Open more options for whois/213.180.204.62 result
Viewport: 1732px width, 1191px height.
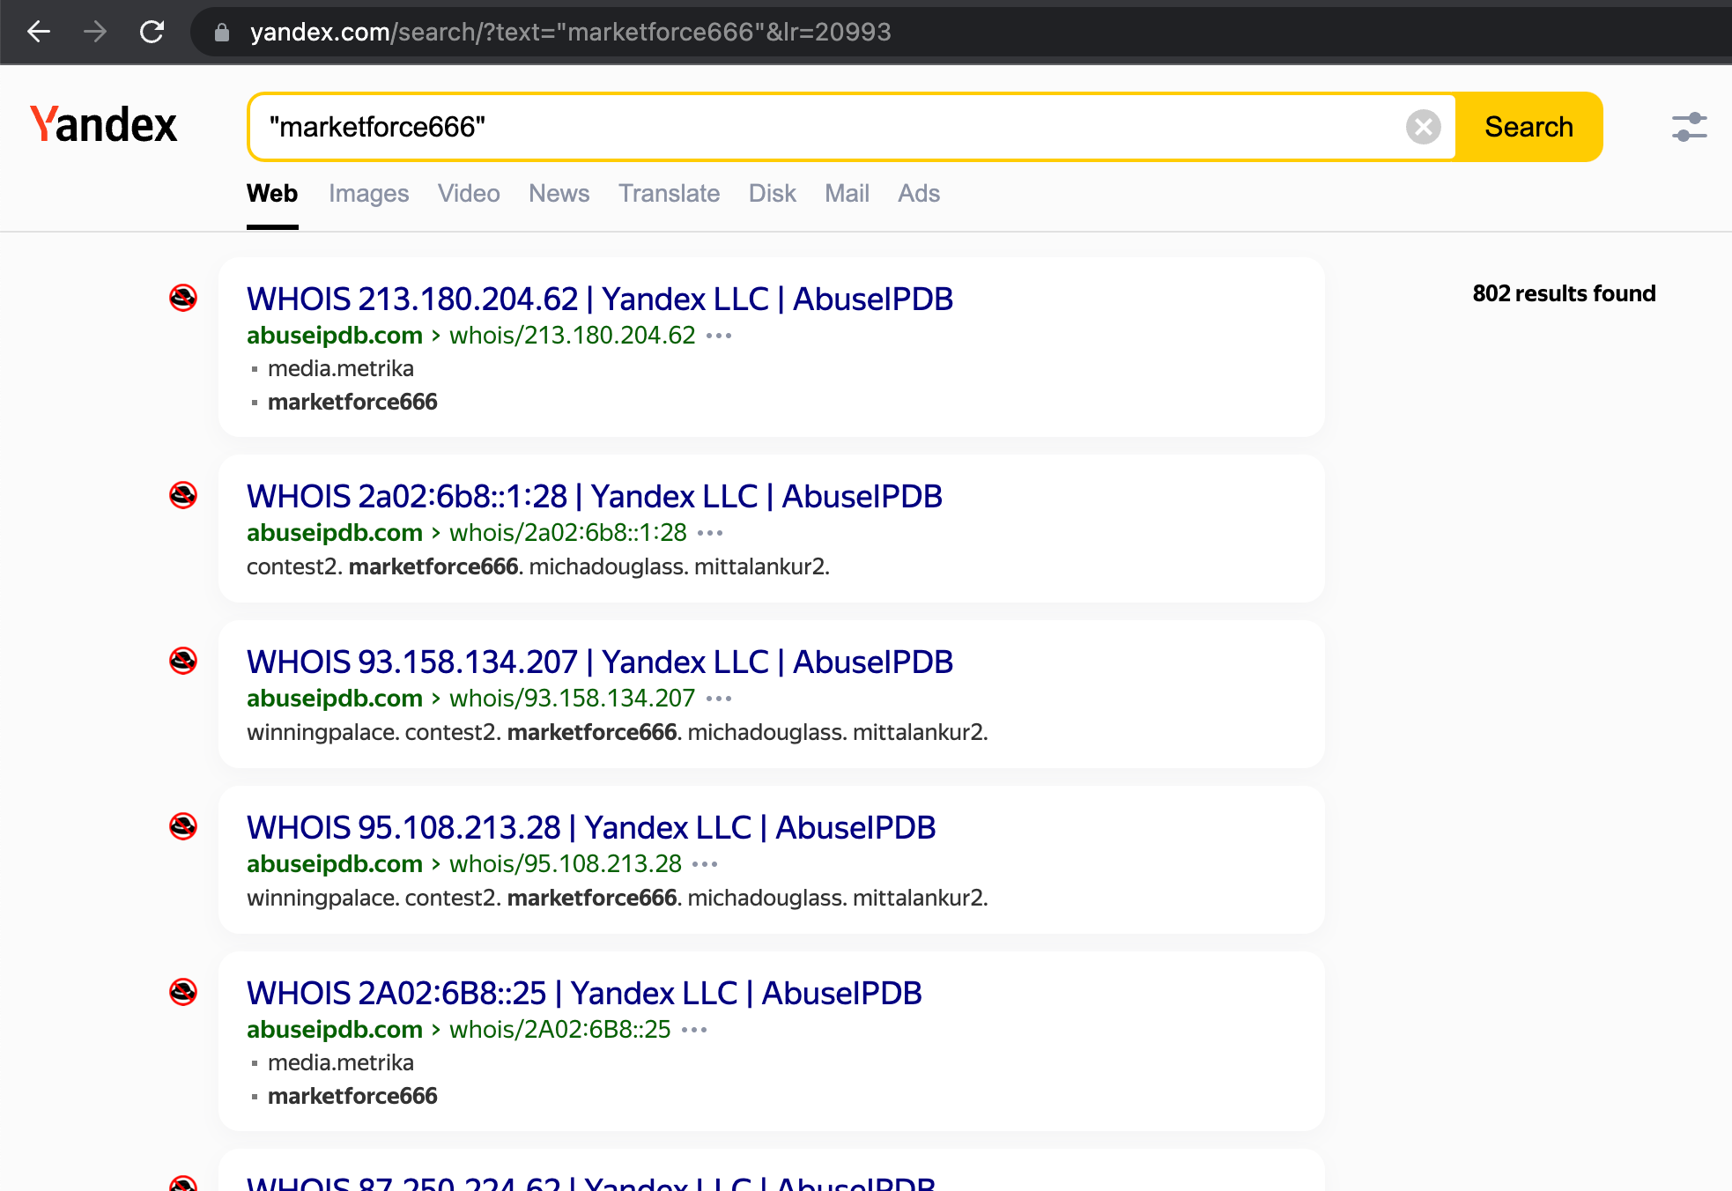[719, 336]
